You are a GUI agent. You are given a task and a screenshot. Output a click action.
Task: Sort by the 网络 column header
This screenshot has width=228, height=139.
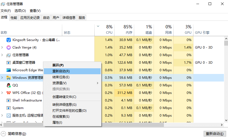(164, 30)
